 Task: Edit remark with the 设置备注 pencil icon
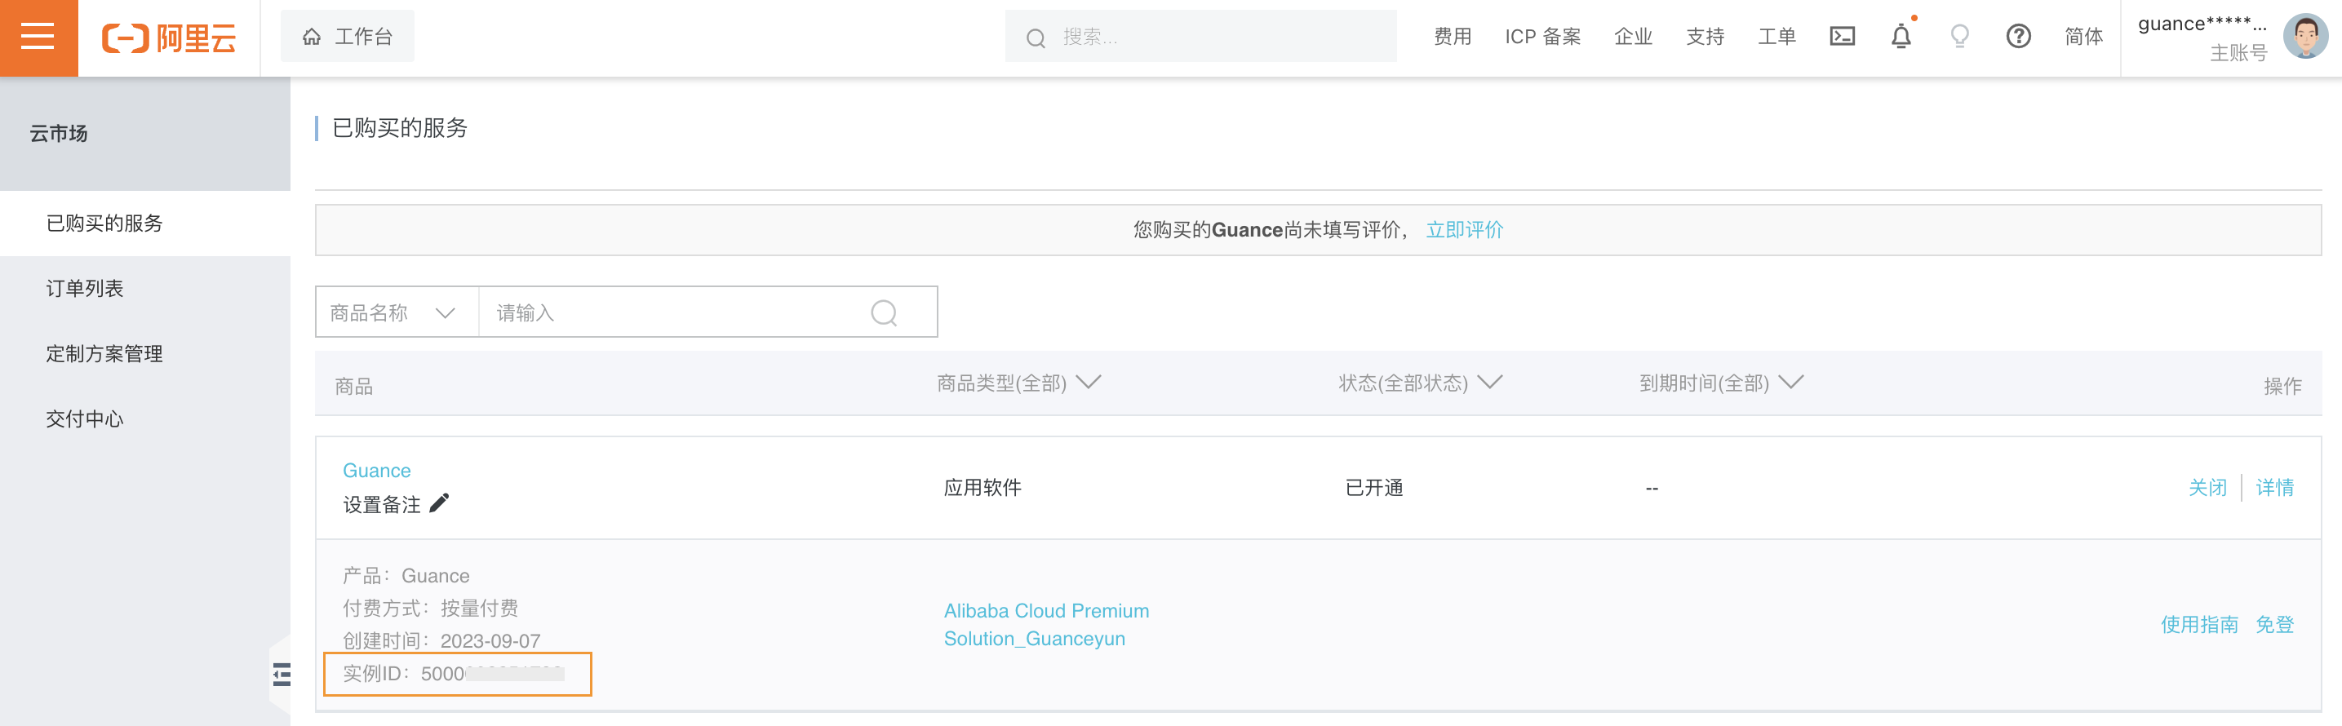pyautogui.click(x=440, y=503)
